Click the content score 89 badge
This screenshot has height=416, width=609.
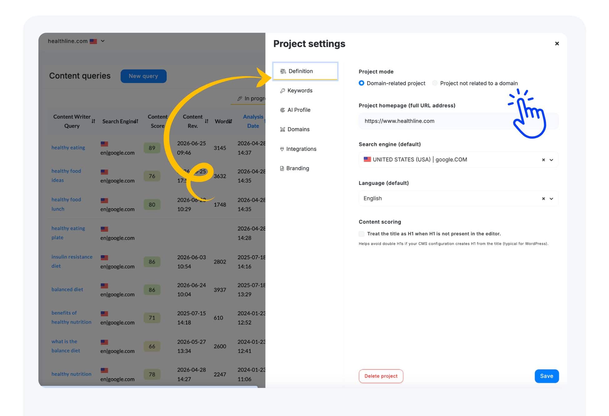pos(152,148)
